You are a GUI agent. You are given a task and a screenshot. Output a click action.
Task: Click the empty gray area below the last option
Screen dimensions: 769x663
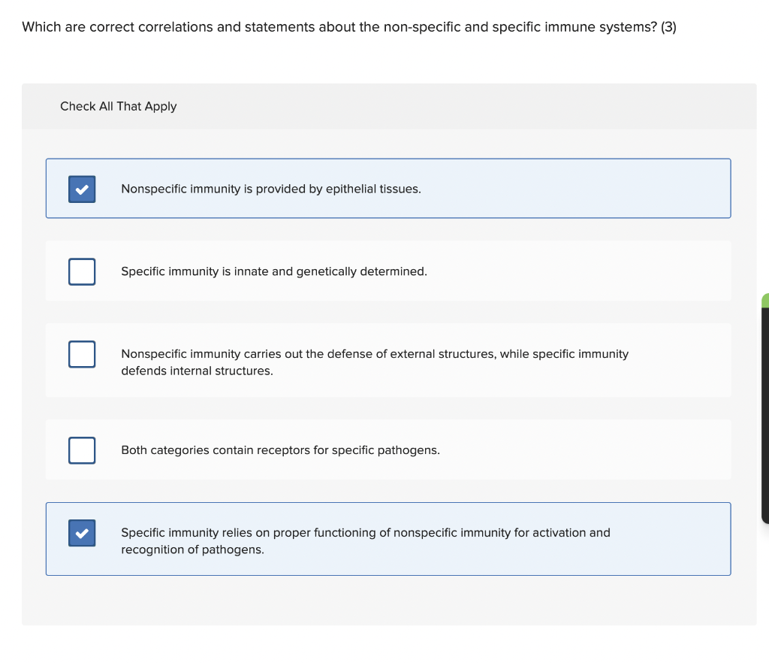pos(388,600)
